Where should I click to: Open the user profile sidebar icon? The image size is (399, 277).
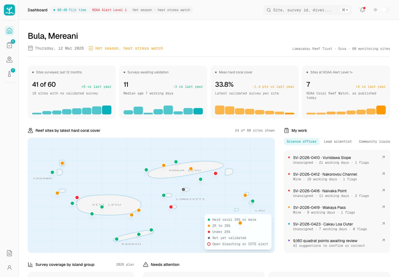pyautogui.click(x=9, y=268)
